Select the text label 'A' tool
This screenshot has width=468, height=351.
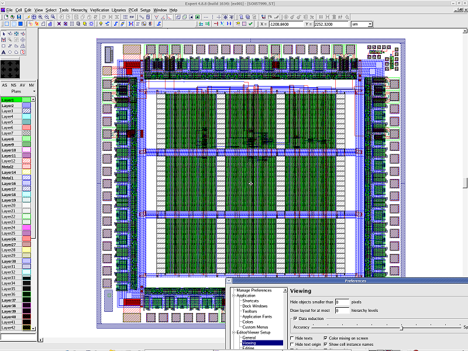tap(4, 52)
